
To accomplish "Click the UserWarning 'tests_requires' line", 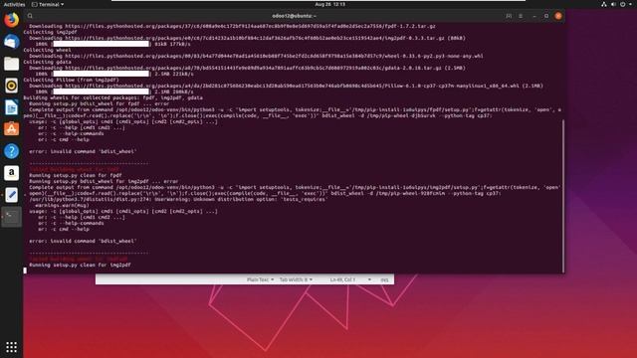I will 177,199.
